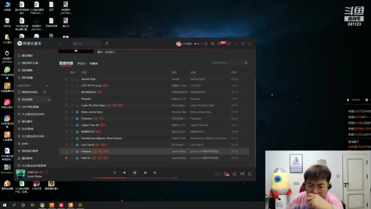Open the listen together icon
This screenshot has width=371, height=209.
point(242,174)
